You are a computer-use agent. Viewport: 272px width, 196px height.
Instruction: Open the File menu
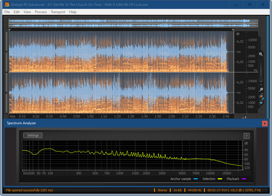(7, 12)
